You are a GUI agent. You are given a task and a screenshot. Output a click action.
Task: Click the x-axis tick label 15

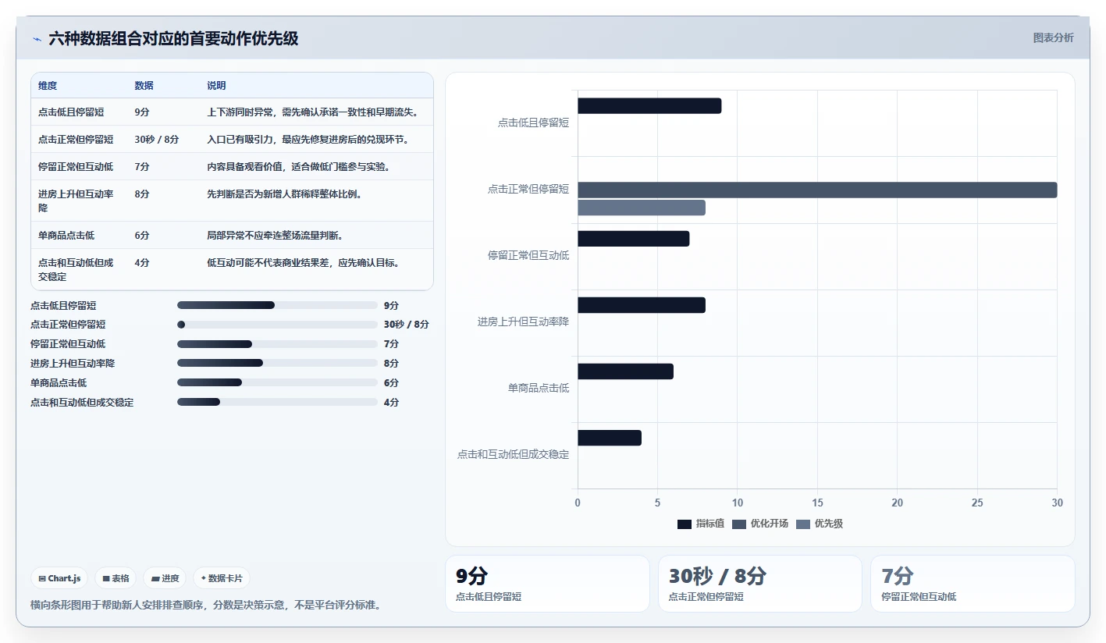[817, 503]
